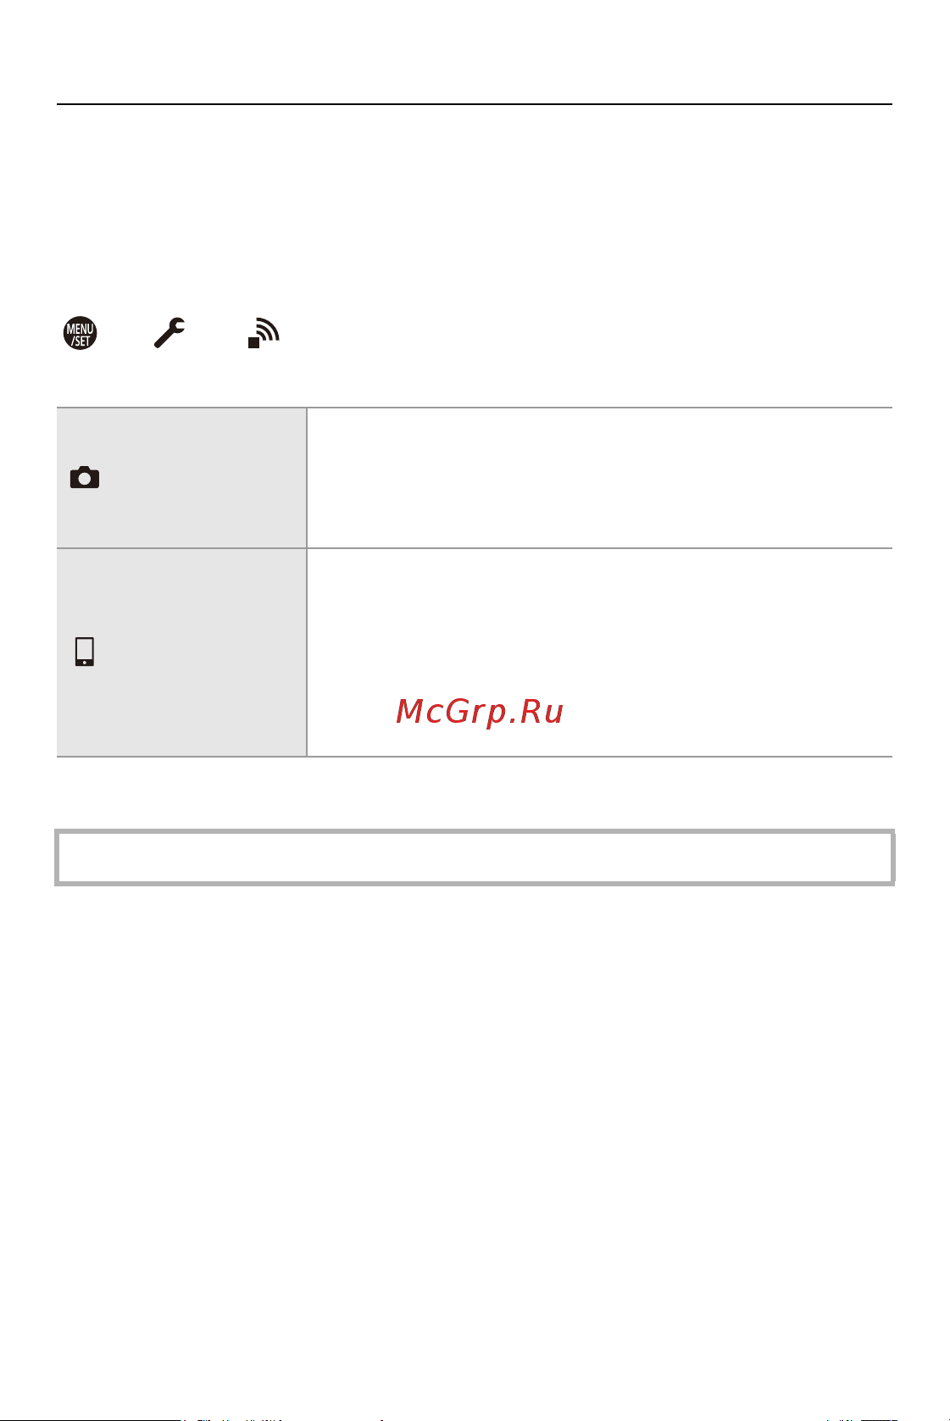Select the white cell beside the camera icon
The height and width of the screenshot is (1421, 950).
pos(600,478)
